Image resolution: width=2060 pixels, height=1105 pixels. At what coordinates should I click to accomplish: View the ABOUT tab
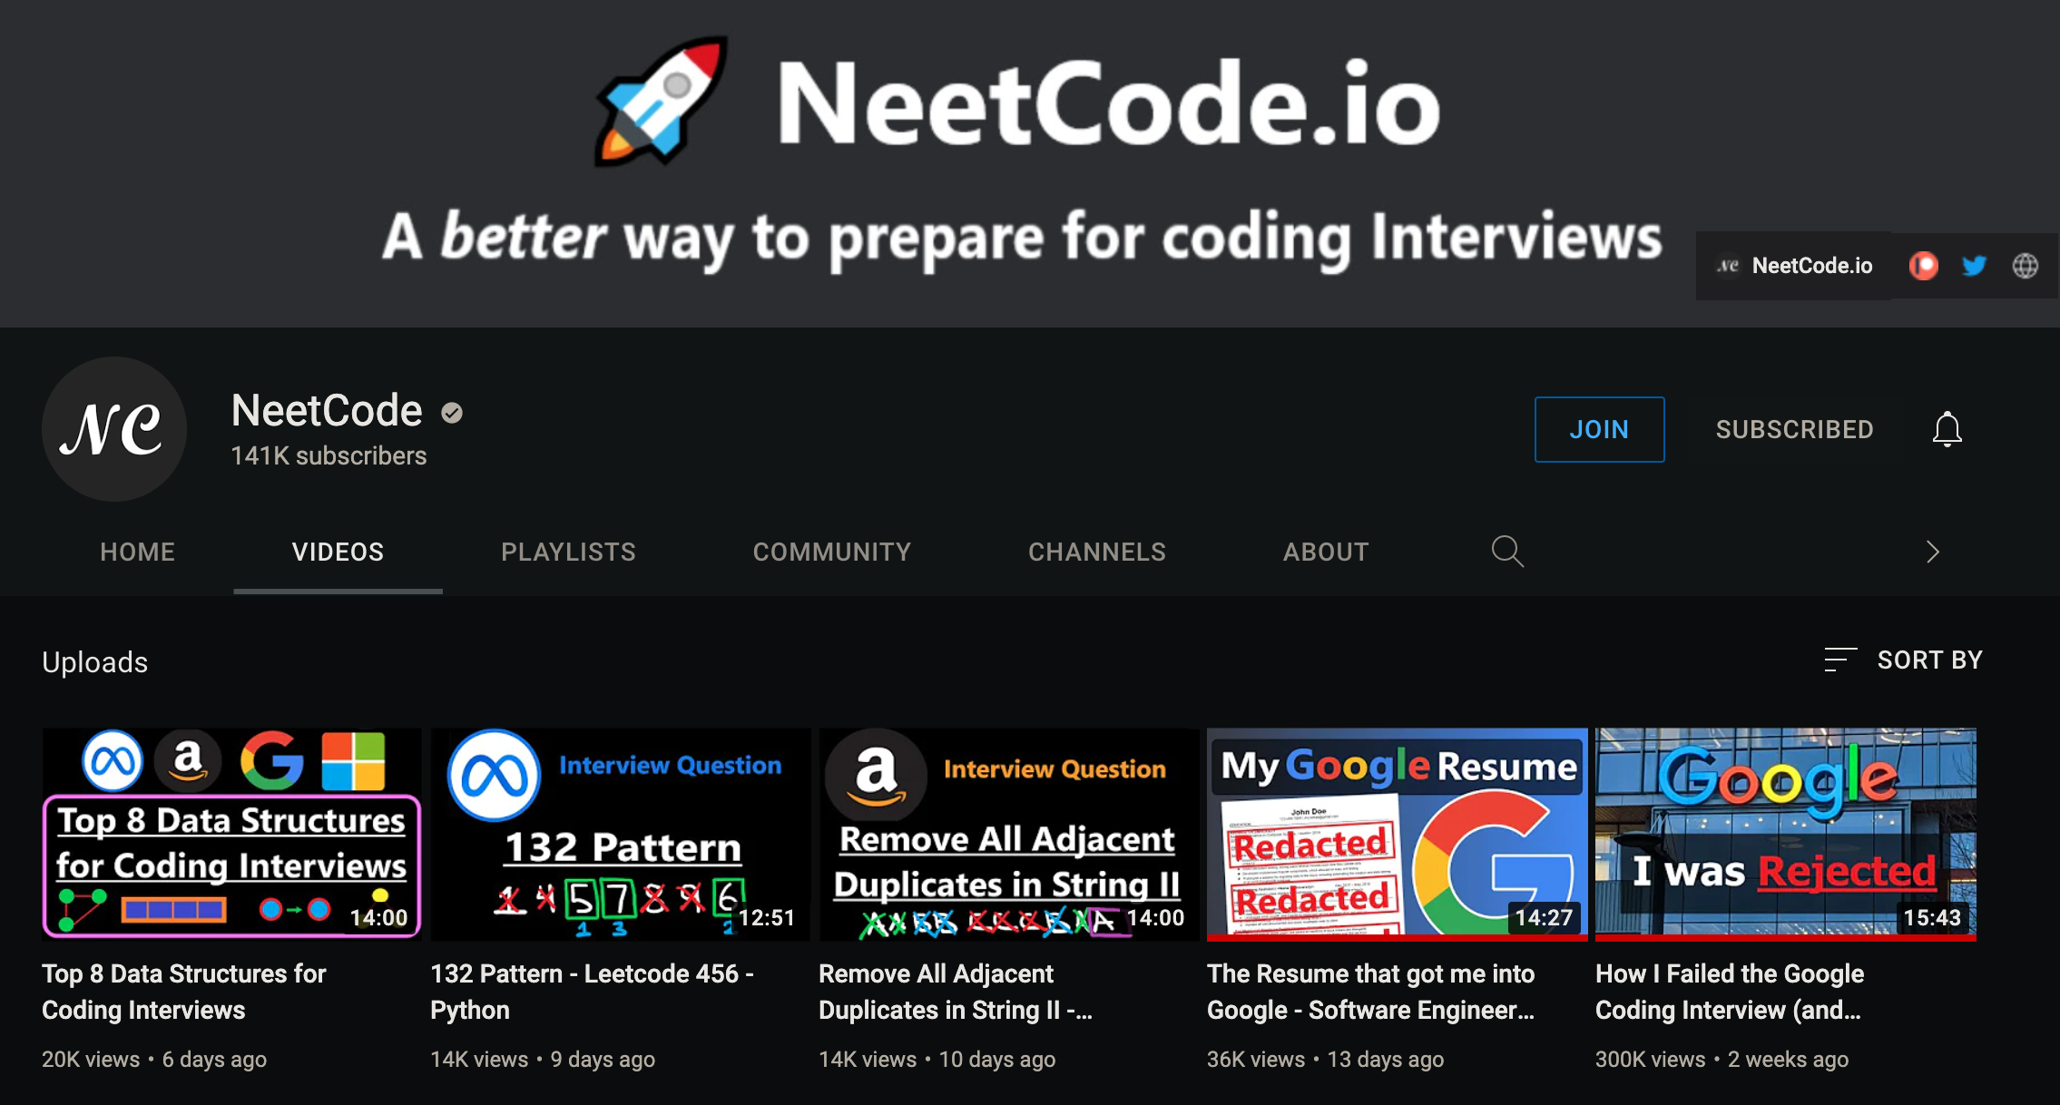point(1326,552)
